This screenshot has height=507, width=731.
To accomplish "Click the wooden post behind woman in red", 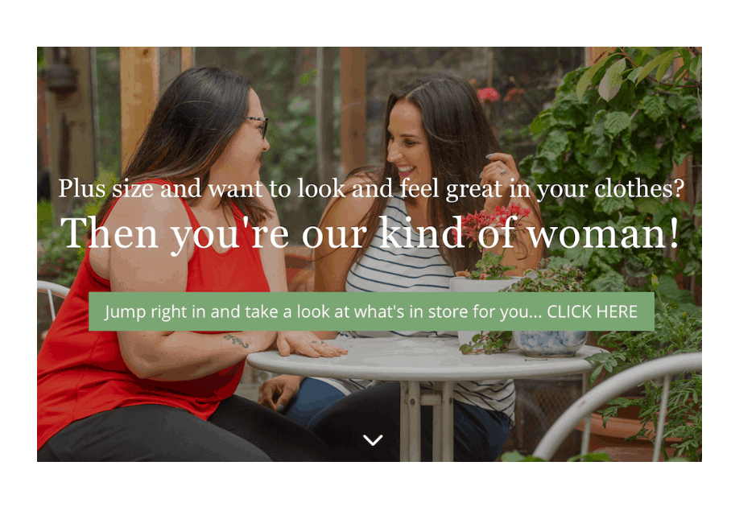I will (138, 102).
